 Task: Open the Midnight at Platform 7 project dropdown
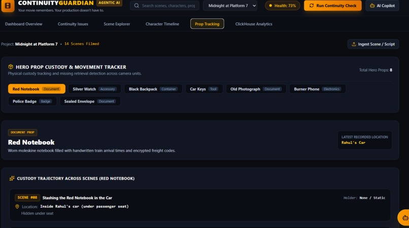click(x=230, y=6)
